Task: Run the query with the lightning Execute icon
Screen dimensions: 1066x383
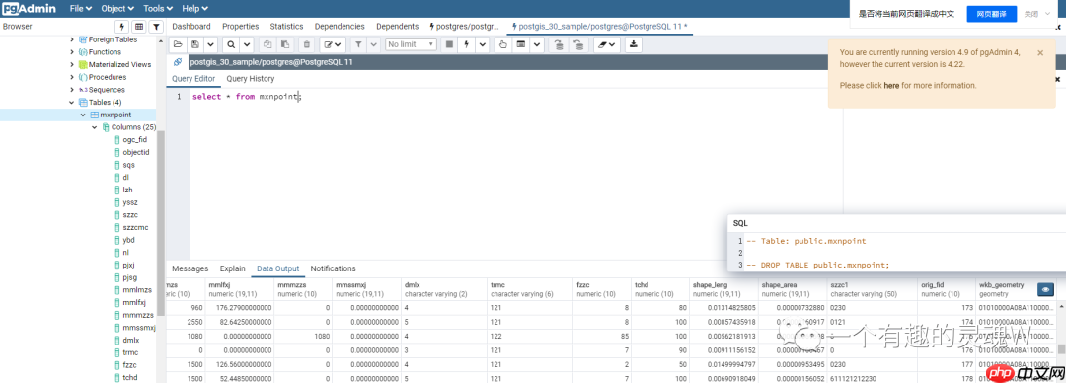Action: [x=466, y=44]
